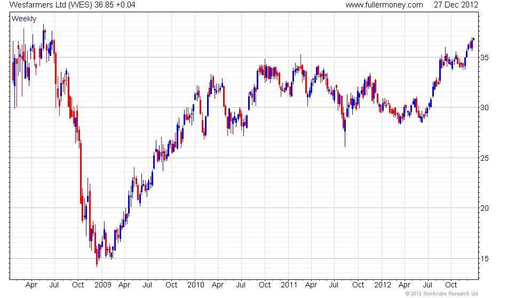The width and height of the screenshot is (523, 298).
Task: Open the www.fullermoney.com link
Action: tap(384, 5)
